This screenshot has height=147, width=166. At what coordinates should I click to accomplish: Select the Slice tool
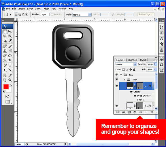tap(10, 41)
